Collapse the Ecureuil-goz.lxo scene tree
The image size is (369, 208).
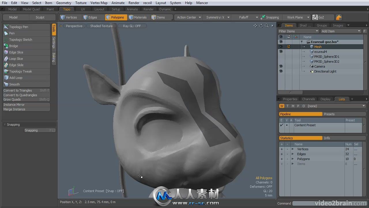(302, 42)
